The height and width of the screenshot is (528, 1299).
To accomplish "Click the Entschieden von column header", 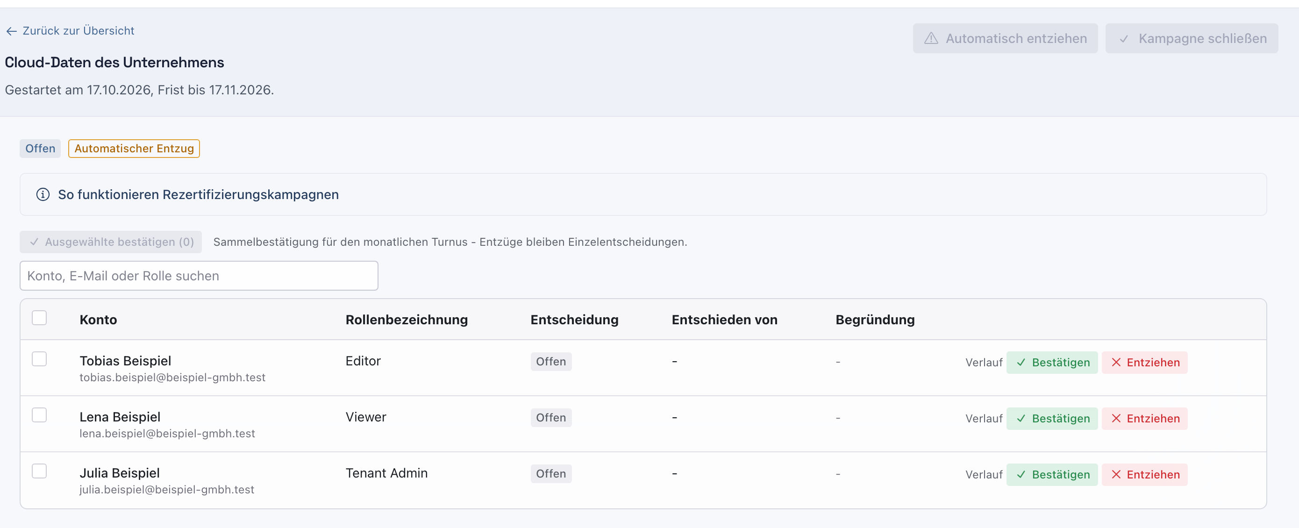I will (x=725, y=320).
